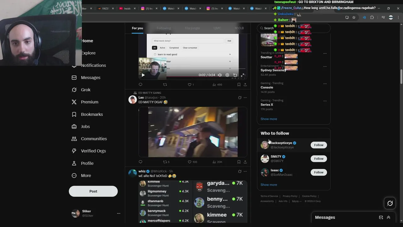Bookmark Las's ED MATTY DGAF post
Image resolution: width=403 pixels, height=227 pixels.
pos(239,162)
